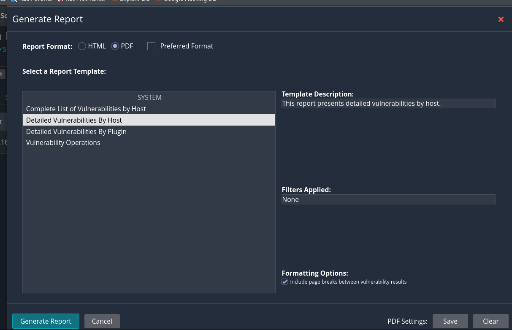The image size is (512, 330).
Task: Click the Filters Applied field showing None
Action: (388, 199)
